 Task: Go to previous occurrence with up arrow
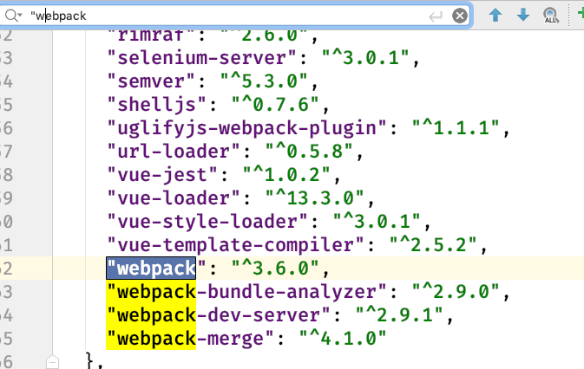click(x=495, y=16)
